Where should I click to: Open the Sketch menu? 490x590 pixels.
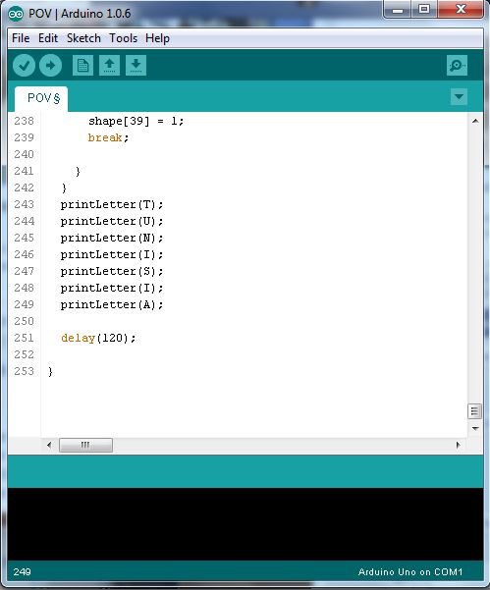point(83,38)
